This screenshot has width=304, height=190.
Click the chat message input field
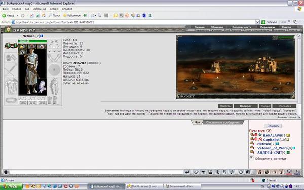97,172
